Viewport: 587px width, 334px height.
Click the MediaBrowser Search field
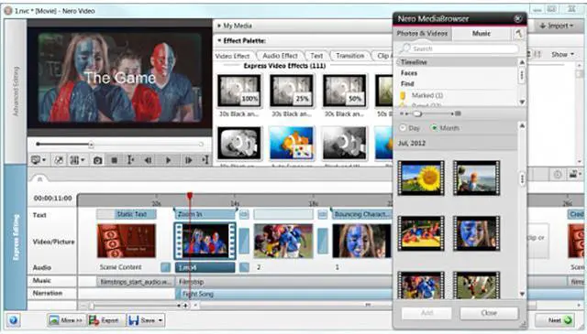click(x=460, y=48)
